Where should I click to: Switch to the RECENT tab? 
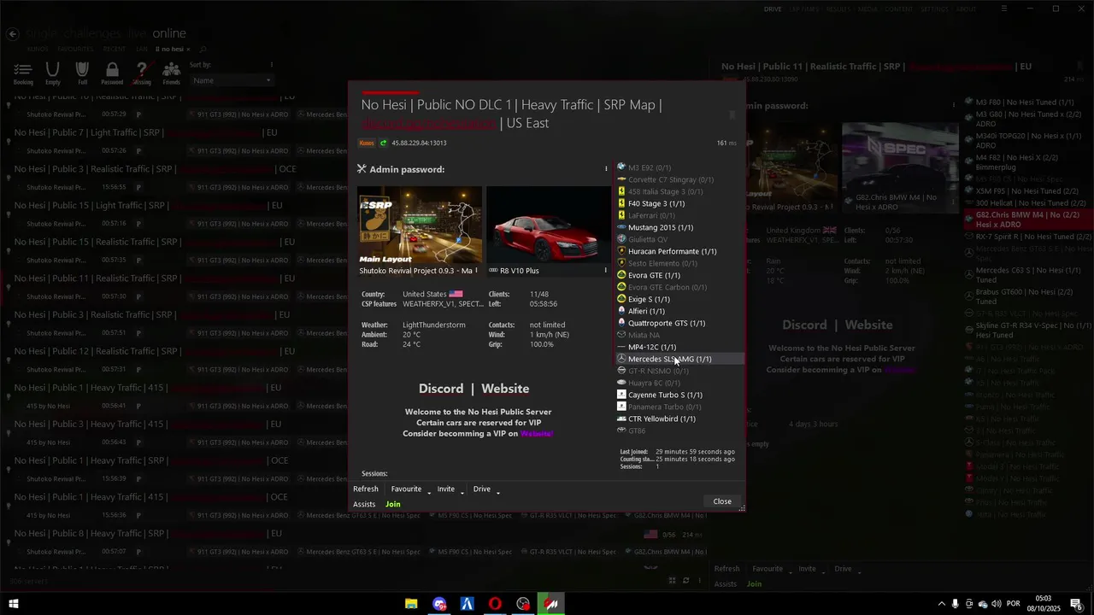[x=115, y=50]
